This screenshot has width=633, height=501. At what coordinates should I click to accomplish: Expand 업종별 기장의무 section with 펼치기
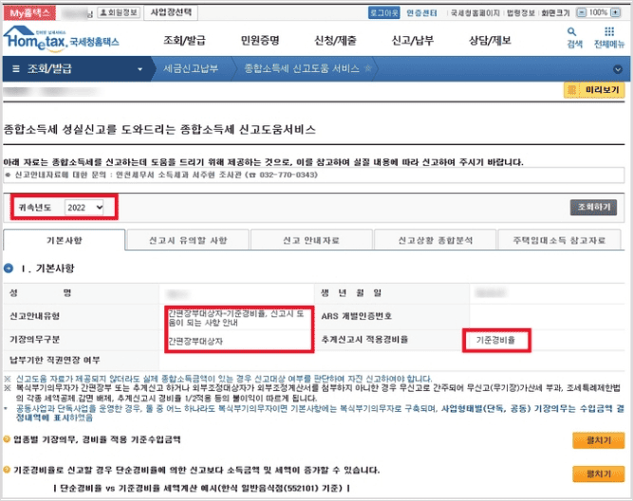point(598,440)
